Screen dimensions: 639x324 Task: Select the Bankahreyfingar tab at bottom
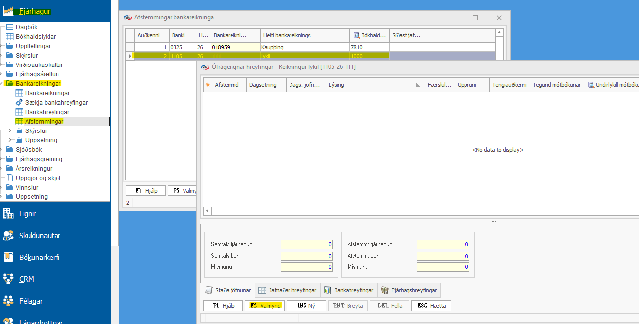[349, 290]
